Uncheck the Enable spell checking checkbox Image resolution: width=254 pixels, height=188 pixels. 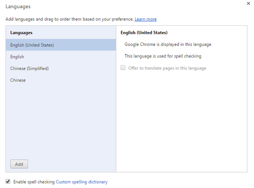(8, 182)
